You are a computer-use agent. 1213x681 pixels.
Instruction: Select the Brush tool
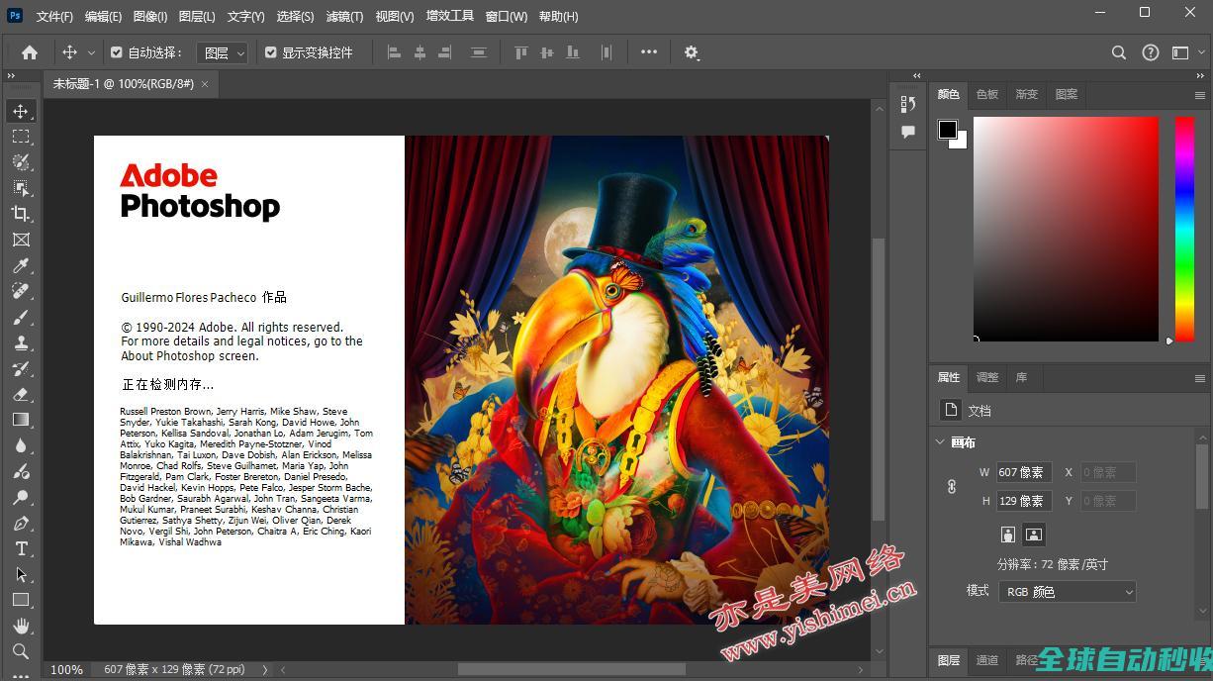point(21,317)
